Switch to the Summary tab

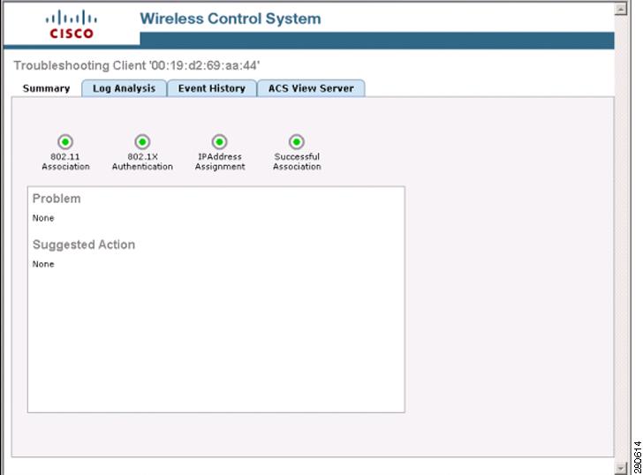[46, 88]
